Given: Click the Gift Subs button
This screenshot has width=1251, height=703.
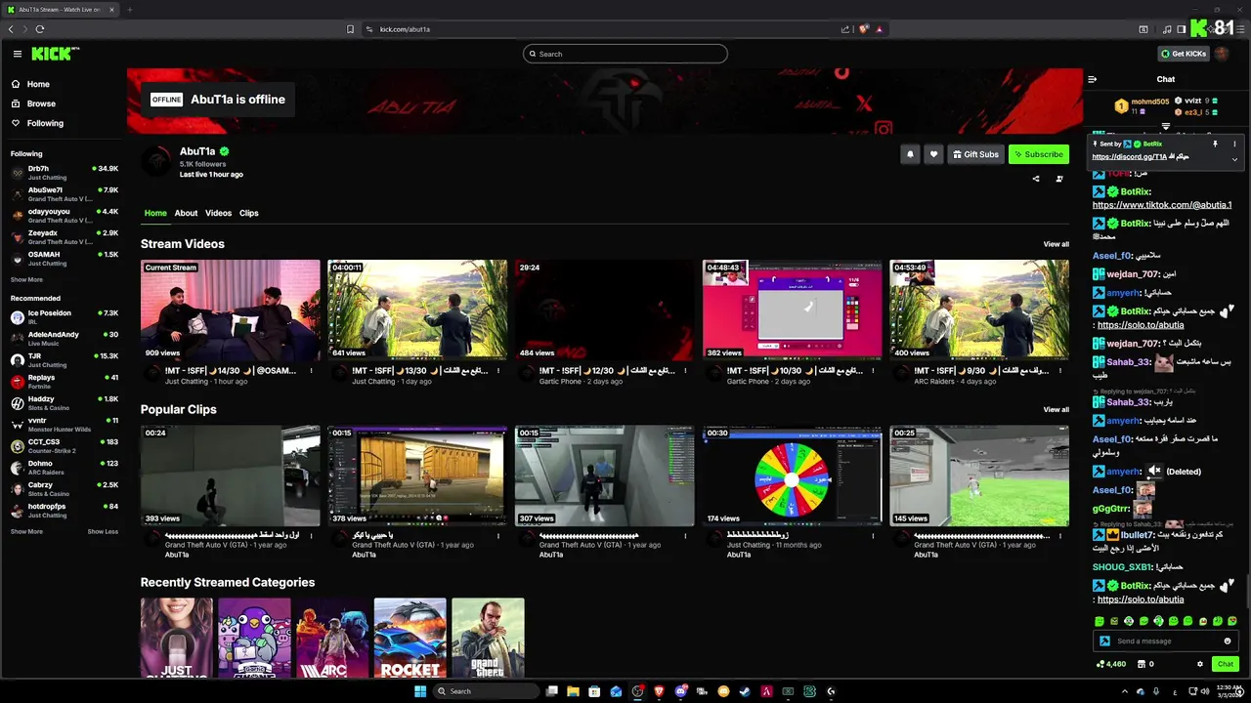Looking at the screenshot, I should point(975,154).
